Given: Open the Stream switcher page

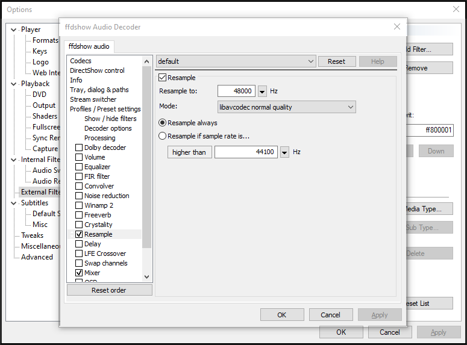Looking at the screenshot, I should coord(93,99).
